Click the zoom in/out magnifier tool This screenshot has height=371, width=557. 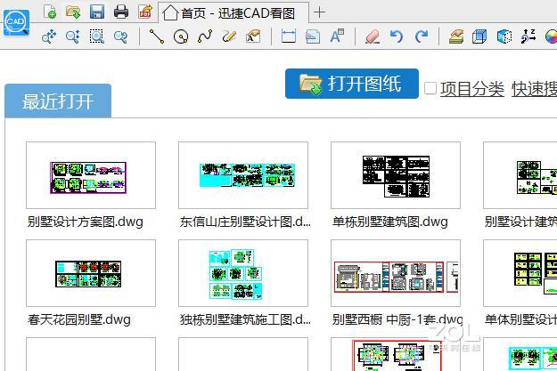coord(73,36)
